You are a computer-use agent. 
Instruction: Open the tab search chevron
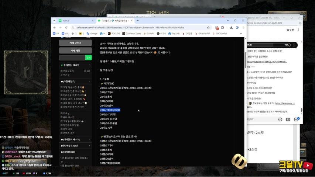[54, 21]
